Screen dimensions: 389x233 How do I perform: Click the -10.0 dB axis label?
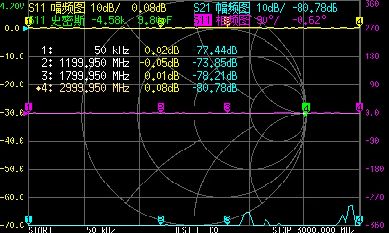point(12,56)
